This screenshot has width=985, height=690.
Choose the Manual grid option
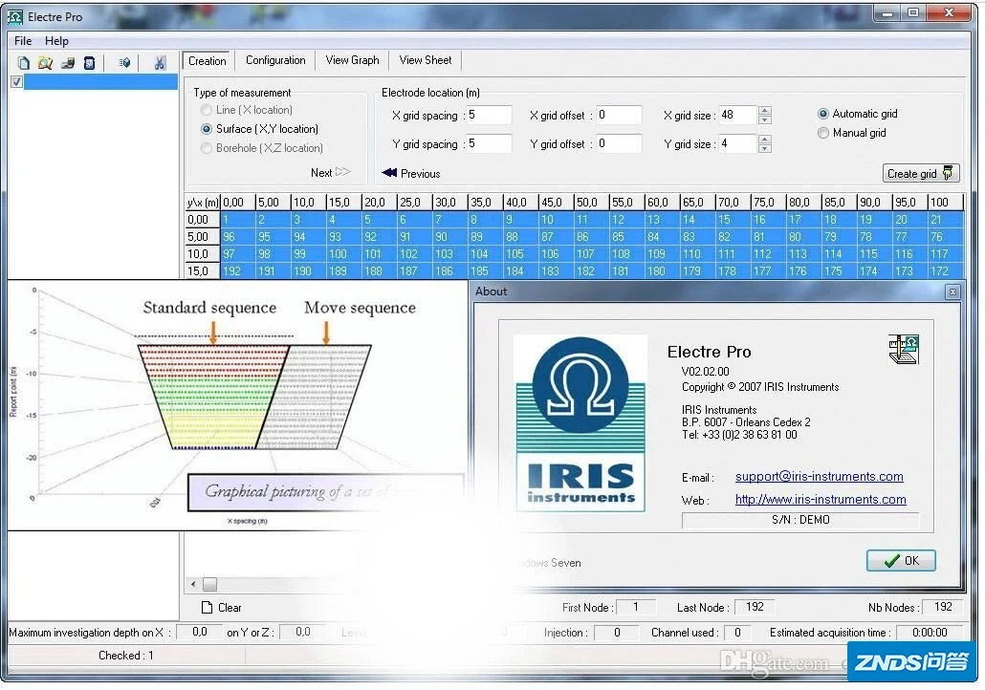coord(823,133)
